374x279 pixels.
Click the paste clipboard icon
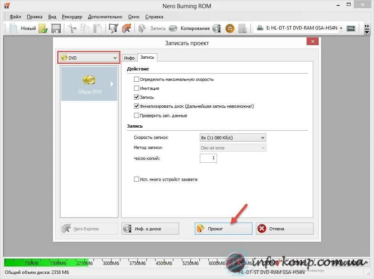pos(97,28)
